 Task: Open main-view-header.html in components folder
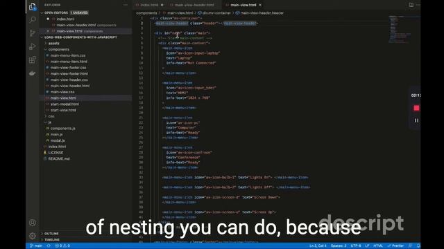70,86
